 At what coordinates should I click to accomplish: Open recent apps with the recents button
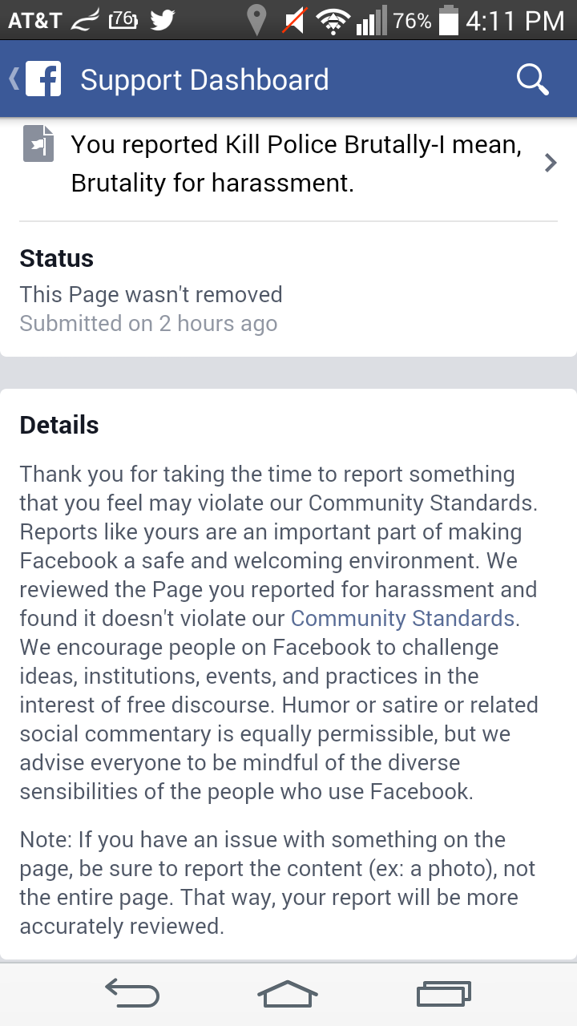(443, 993)
